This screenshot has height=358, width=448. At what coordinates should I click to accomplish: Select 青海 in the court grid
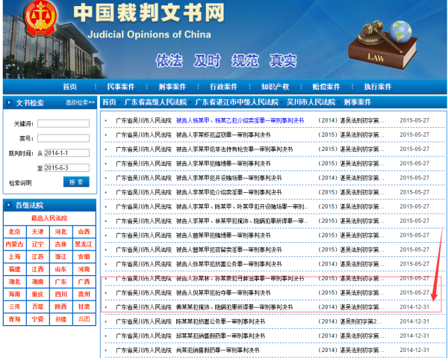[15, 319]
